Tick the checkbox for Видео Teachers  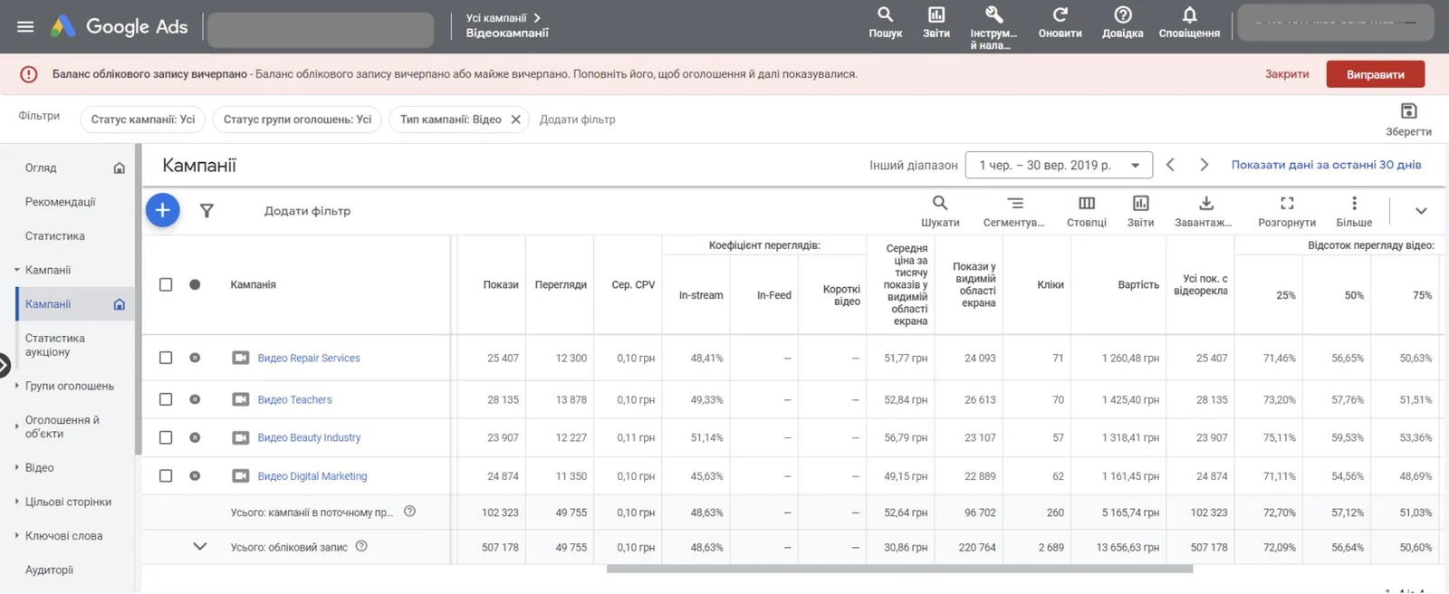click(x=166, y=399)
